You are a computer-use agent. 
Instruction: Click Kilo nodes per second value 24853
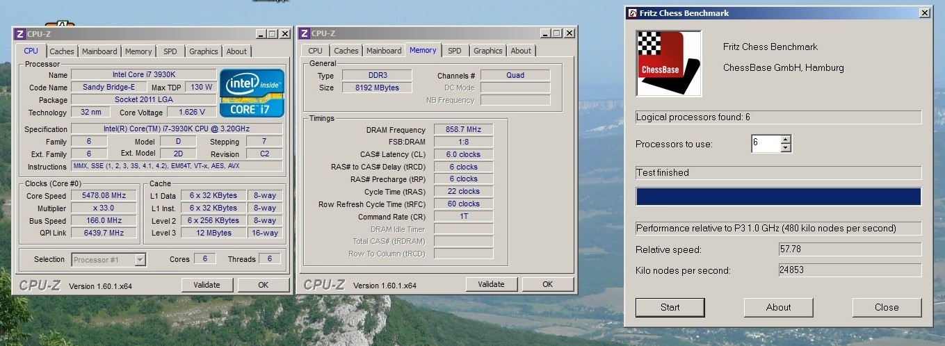click(850, 270)
